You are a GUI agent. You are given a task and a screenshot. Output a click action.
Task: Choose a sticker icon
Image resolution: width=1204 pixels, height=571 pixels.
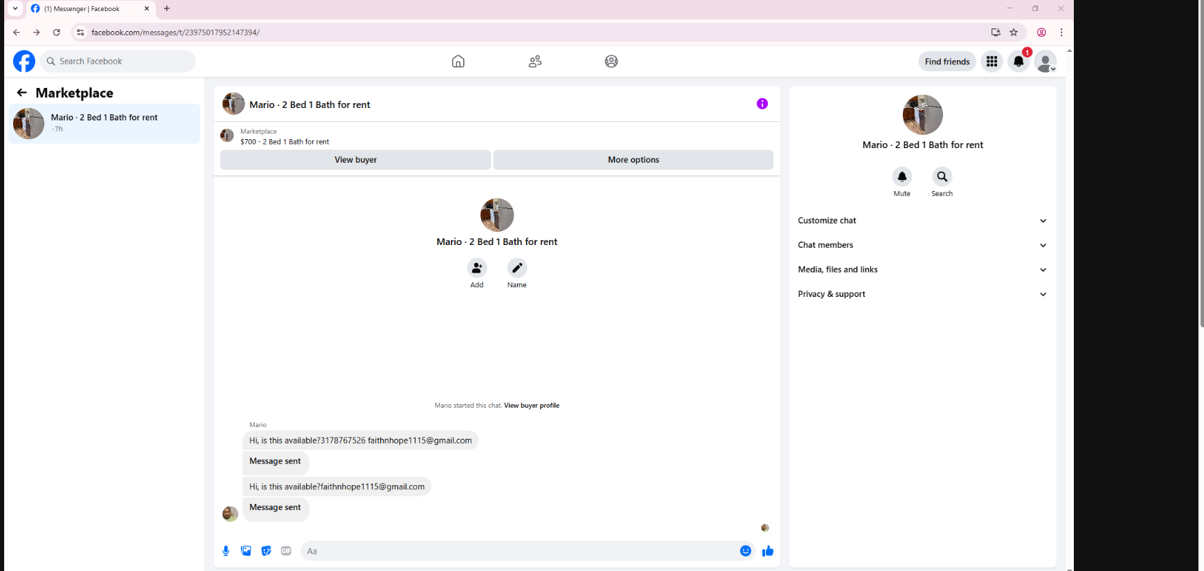click(266, 551)
